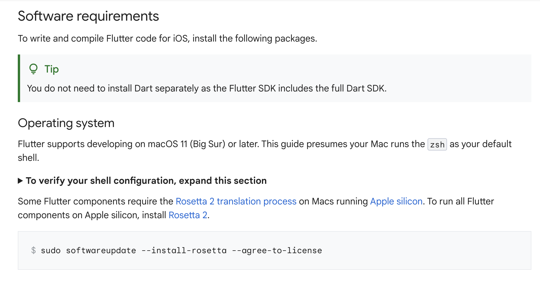This screenshot has width=540, height=281.
Task: Click the dollar sign prompt in the code block
Action: pos(34,250)
